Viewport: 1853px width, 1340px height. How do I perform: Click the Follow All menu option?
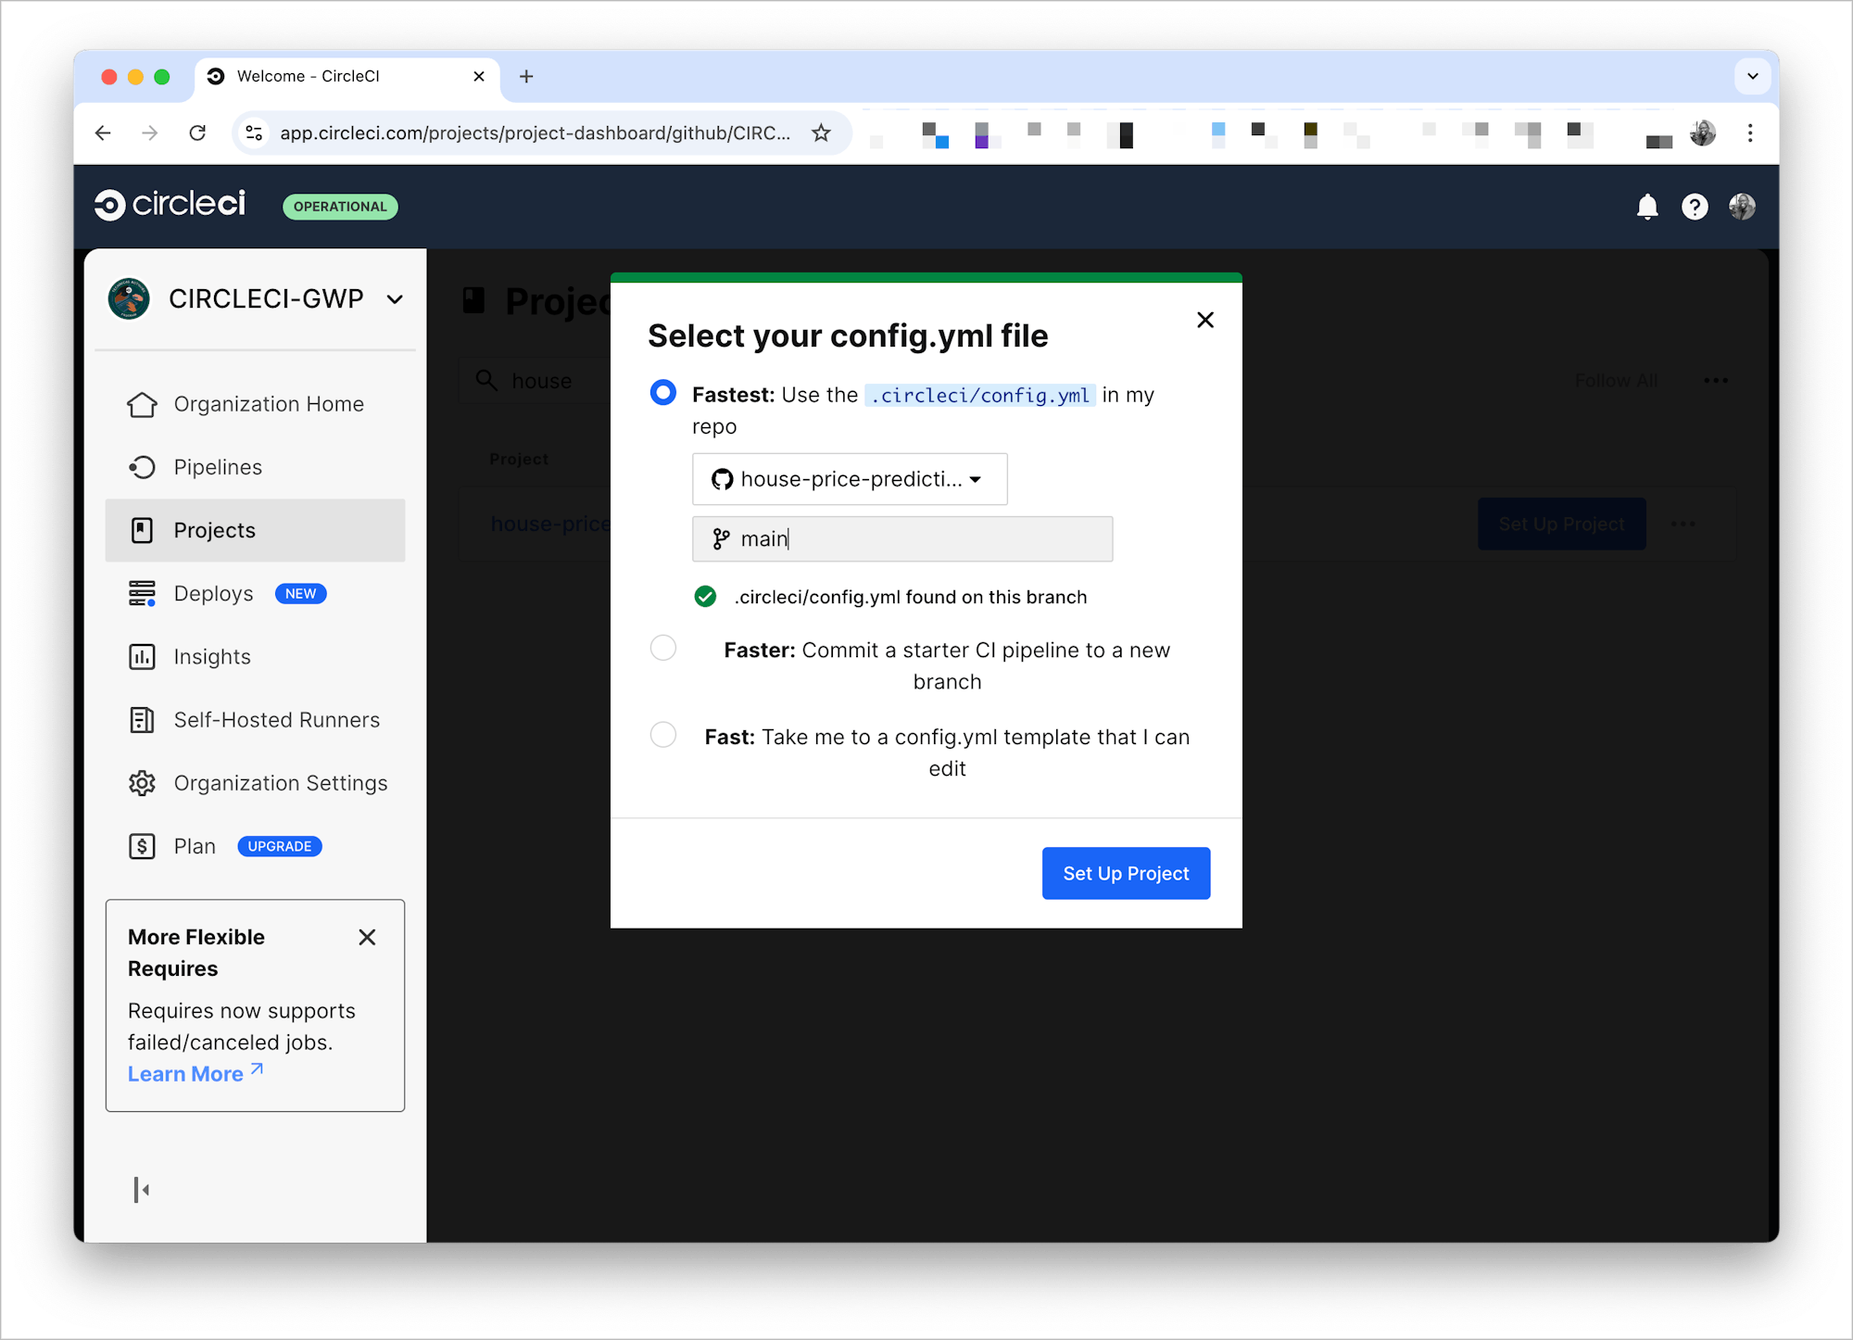[1616, 380]
